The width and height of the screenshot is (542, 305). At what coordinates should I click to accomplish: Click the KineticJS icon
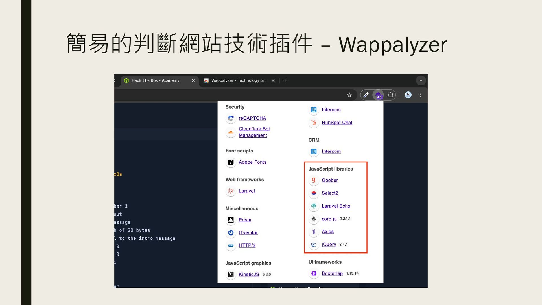click(x=231, y=274)
